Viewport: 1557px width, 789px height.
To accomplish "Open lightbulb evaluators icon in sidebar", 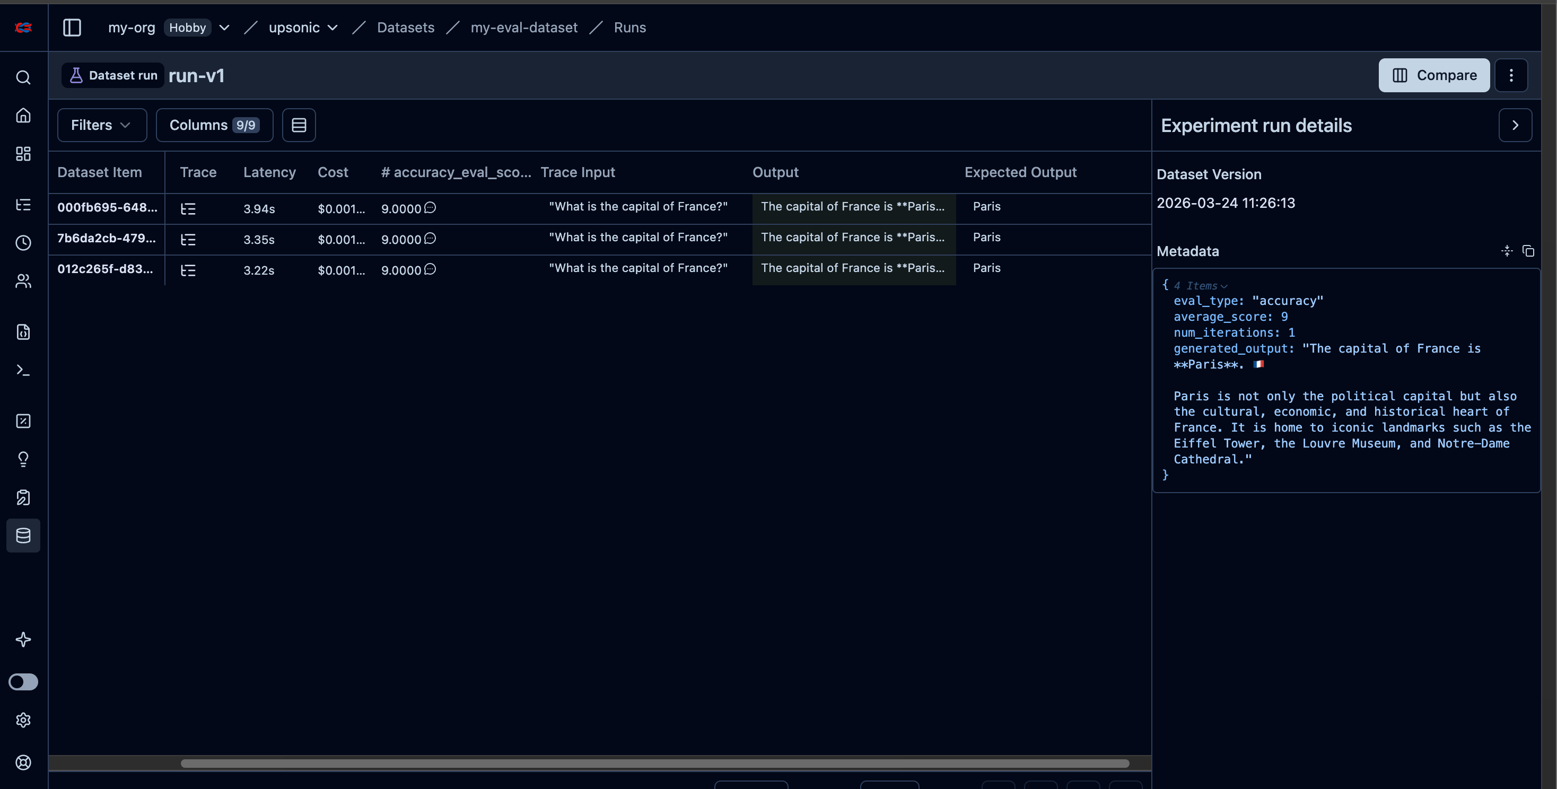I will tap(23, 459).
